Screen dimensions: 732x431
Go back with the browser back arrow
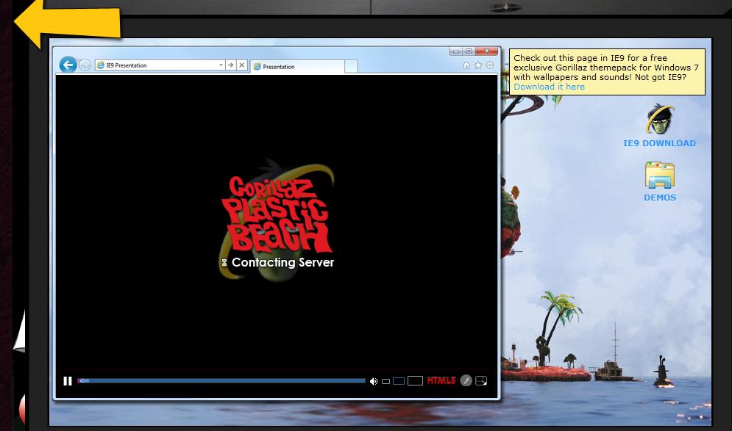[68, 65]
